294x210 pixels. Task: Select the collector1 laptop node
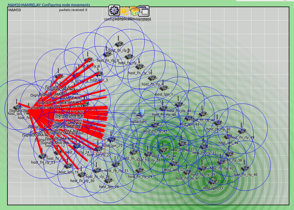[139, 114]
